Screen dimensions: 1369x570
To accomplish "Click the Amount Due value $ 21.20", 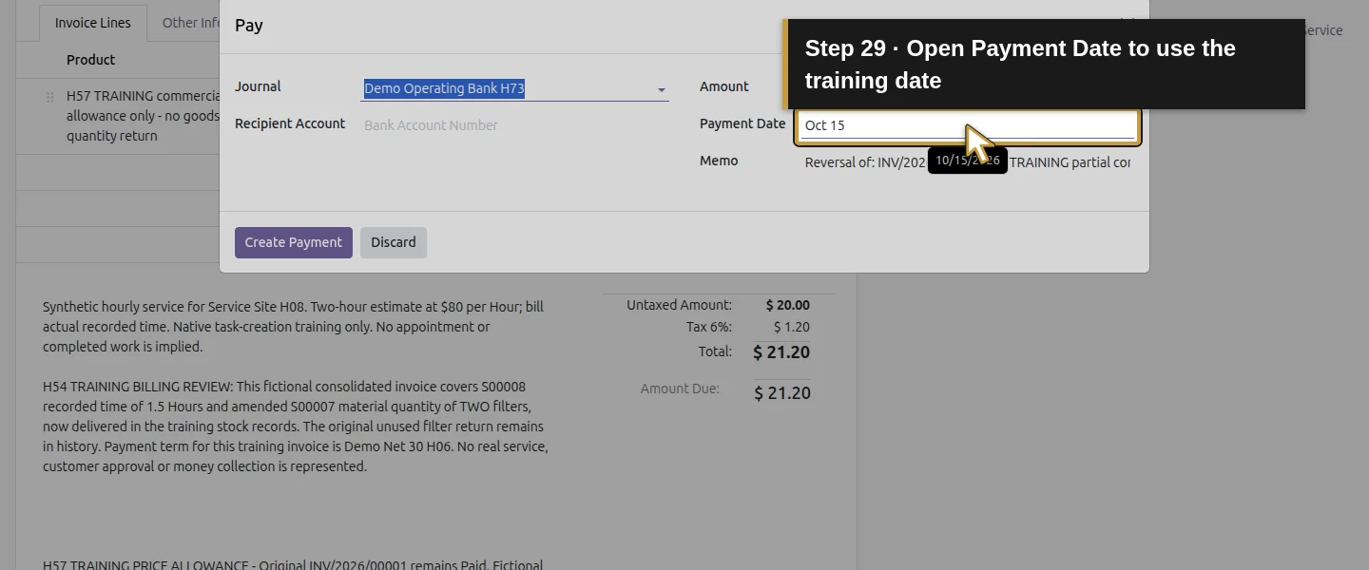I will coord(782,393).
